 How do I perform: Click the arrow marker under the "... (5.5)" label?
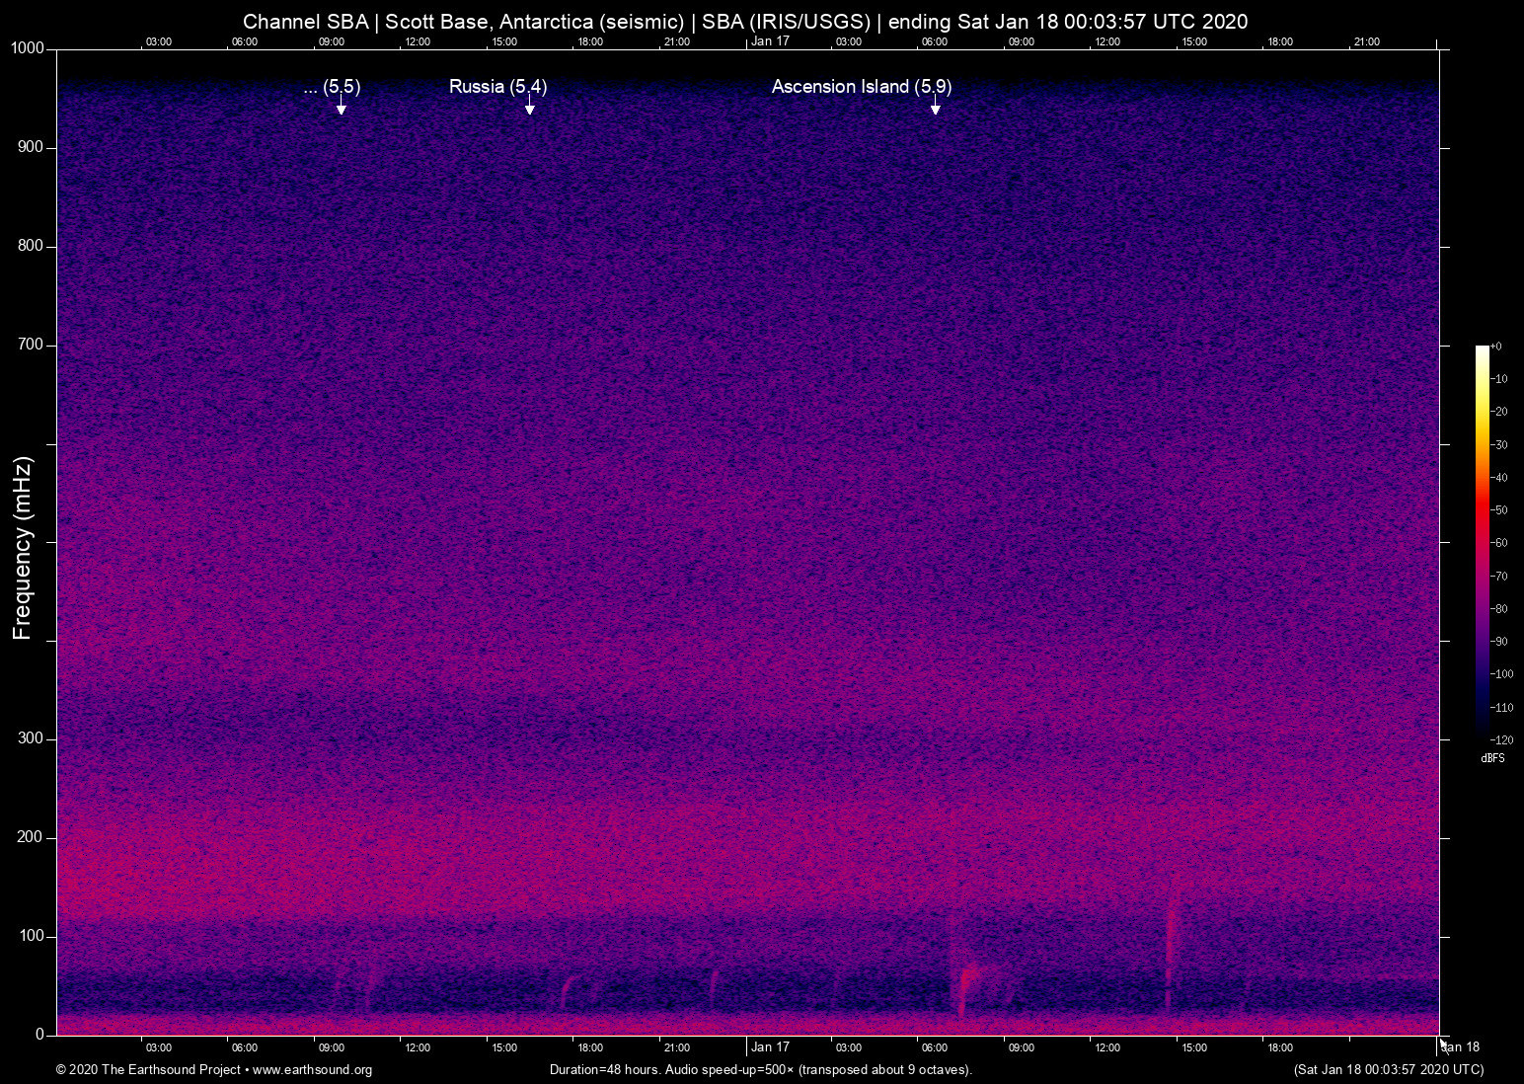[x=341, y=106]
